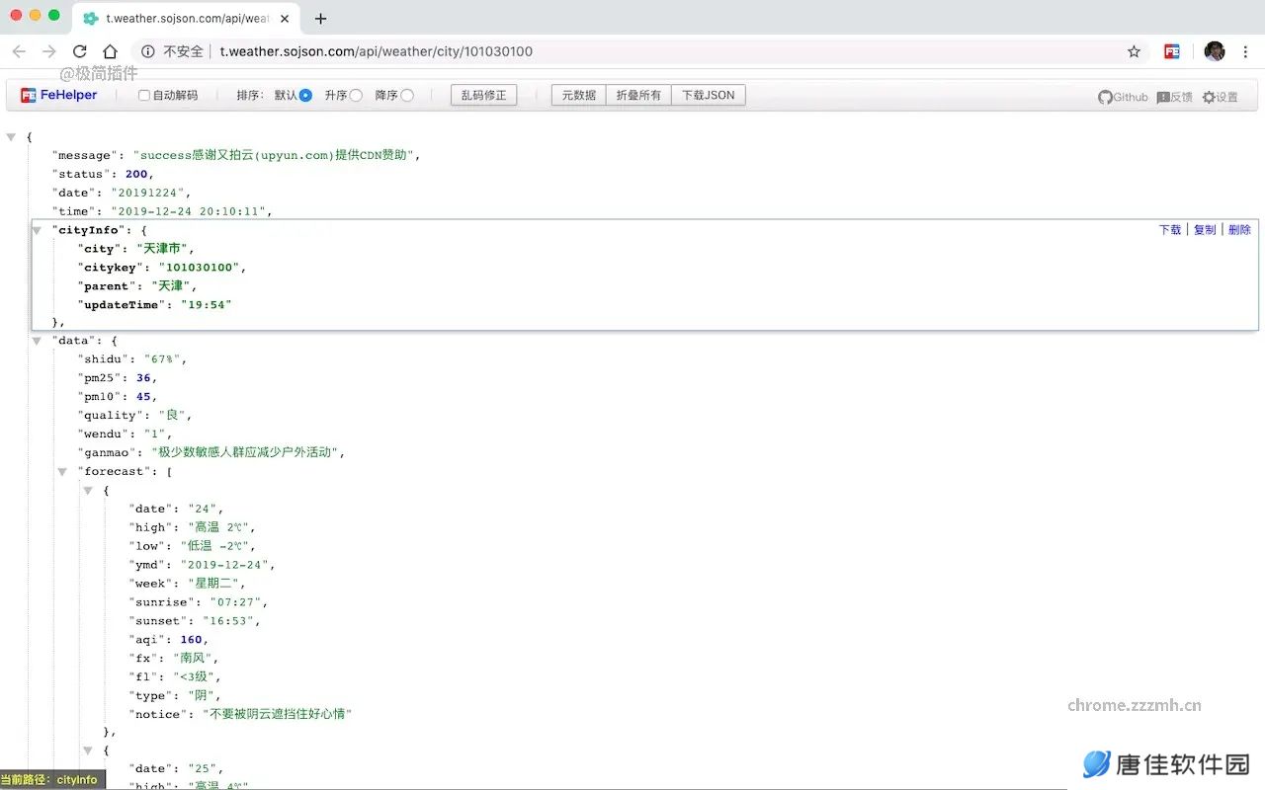The image size is (1265, 790).
Task: Click the fx value "南风"
Action: [x=194, y=658]
